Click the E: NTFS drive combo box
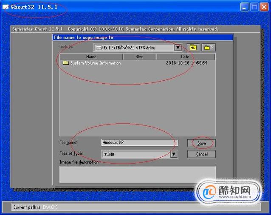This screenshot has width=271, height=215. pyautogui.click(x=137, y=48)
